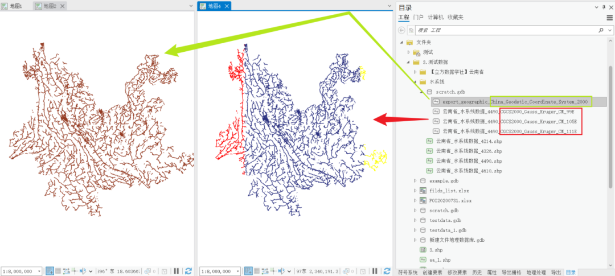Refresh the 地图4 map view
615x276 pixels.
387,271
